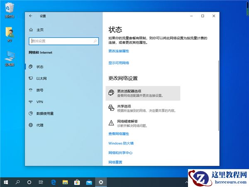Click the 设置 window title text
Screen dimensions: 249x187
[43, 16]
